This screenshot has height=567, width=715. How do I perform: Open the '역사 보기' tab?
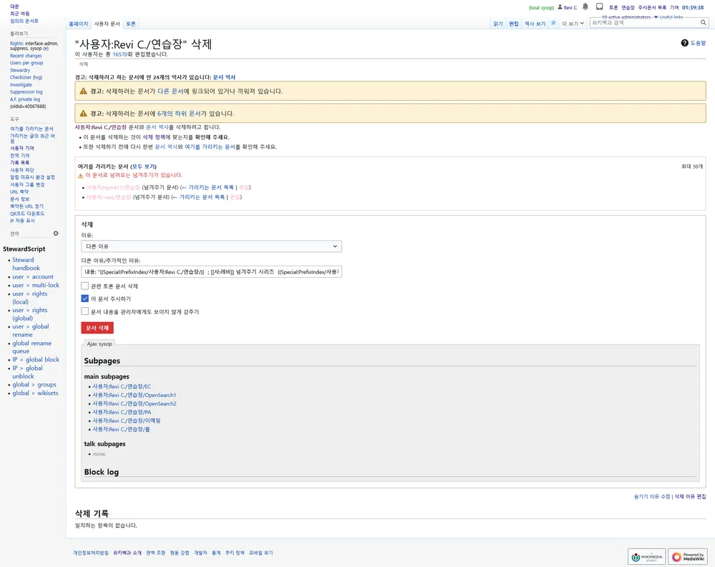pyautogui.click(x=535, y=24)
